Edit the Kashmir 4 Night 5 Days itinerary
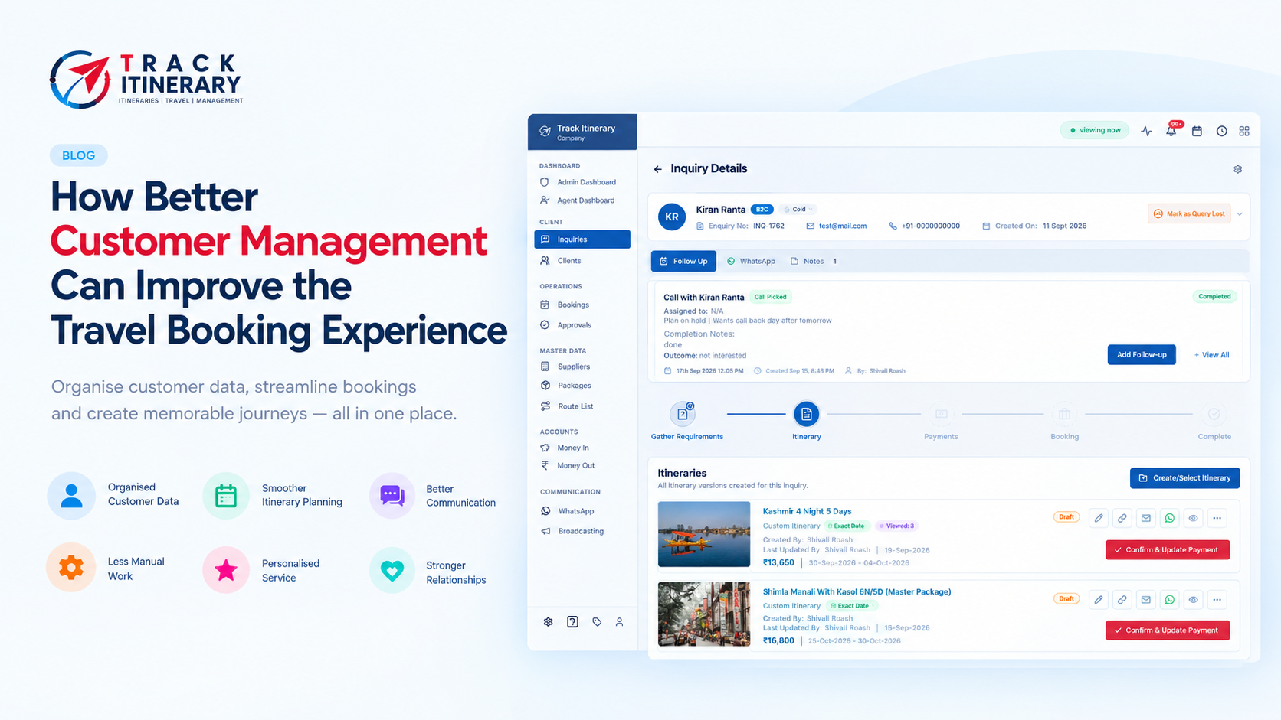 [x=1099, y=518]
